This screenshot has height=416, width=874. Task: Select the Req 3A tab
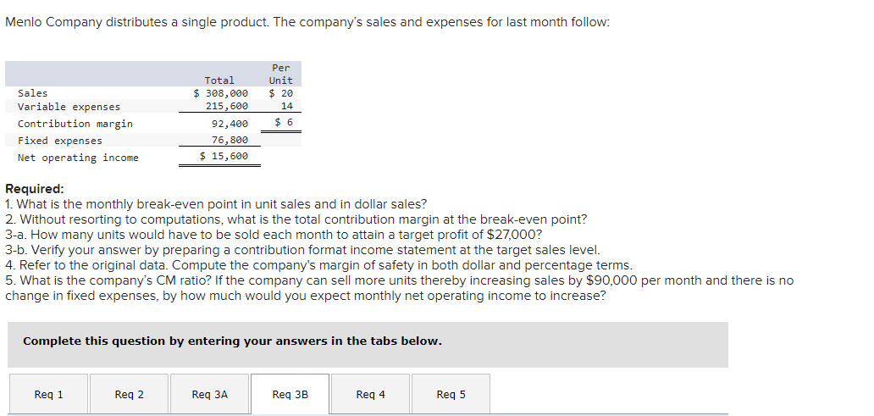pos(210,394)
